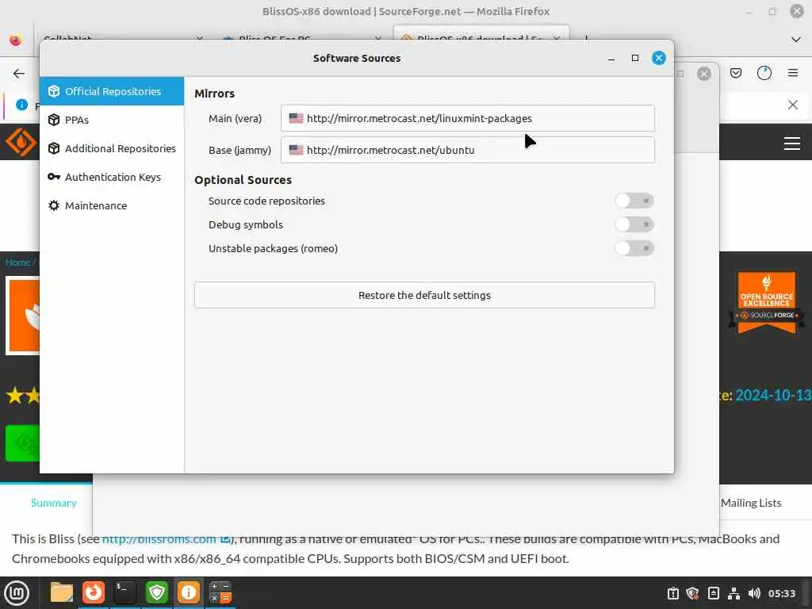Open the Terminal from the panel
The height and width of the screenshot is (609, 812).
124,592
